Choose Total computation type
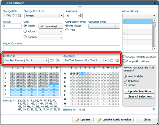The height and width of the screenshot is (125, 159). click(x=67, y=30)
